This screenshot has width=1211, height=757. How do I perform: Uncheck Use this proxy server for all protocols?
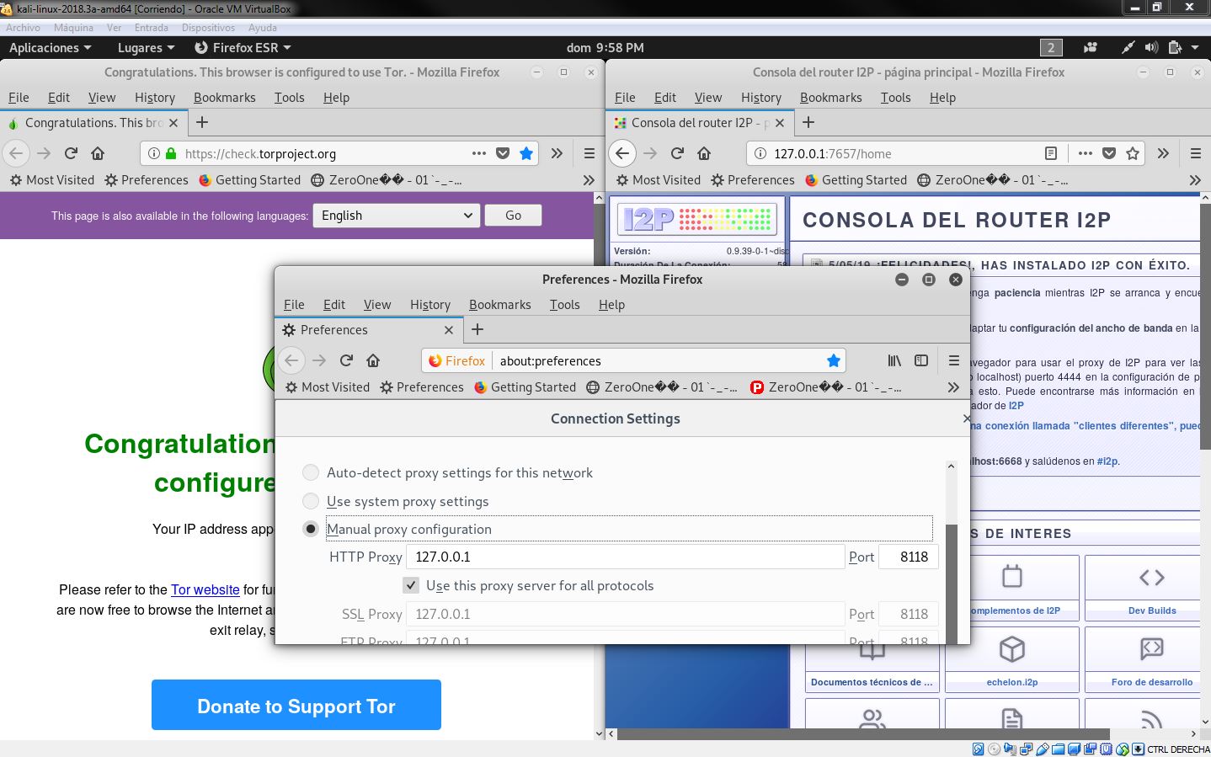tap(410, 585)
